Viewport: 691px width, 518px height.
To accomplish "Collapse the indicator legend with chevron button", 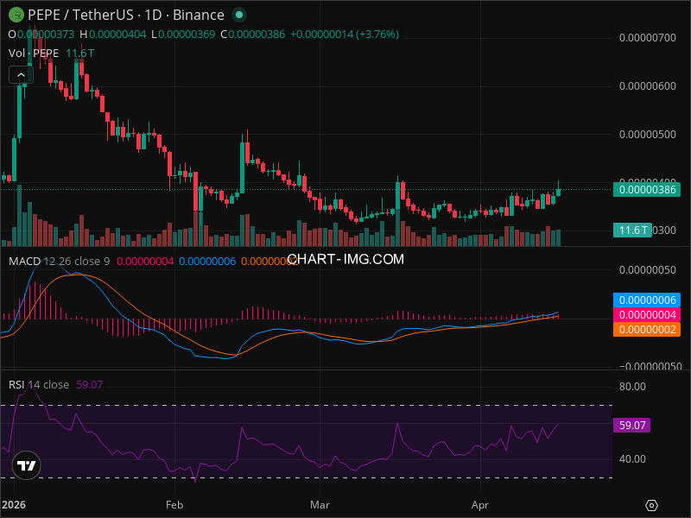I will click(21, 75).
